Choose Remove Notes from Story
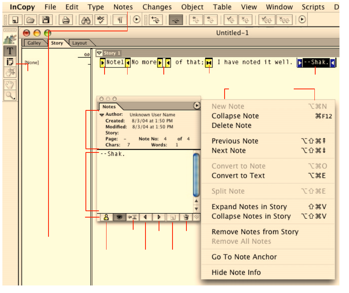 coord(268,232)
